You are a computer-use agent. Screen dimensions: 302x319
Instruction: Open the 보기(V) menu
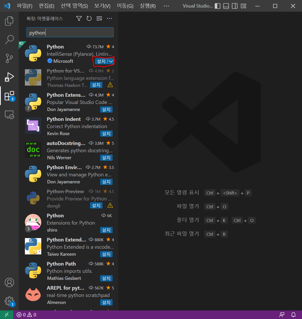[x=102, y=6]
